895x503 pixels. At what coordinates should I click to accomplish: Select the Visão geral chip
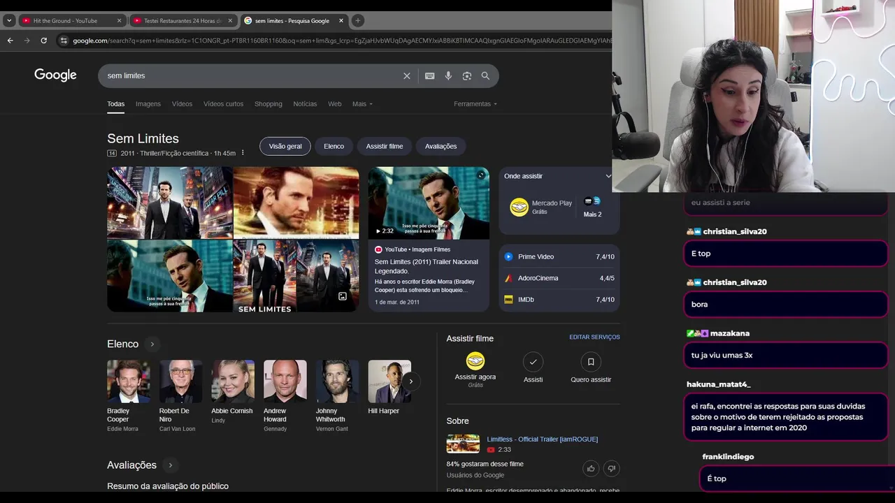285,146
